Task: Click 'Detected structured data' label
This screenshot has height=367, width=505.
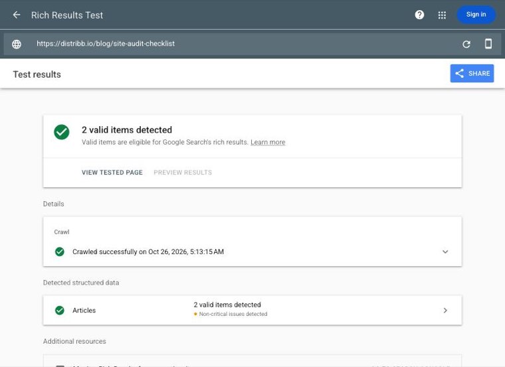Action: 81,283
